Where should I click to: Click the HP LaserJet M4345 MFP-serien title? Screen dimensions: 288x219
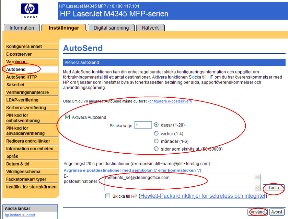tap(114, 14)
